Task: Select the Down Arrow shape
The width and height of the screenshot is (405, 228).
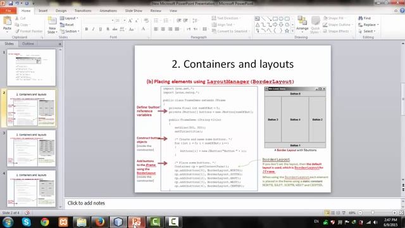Action: click(281, 25)
